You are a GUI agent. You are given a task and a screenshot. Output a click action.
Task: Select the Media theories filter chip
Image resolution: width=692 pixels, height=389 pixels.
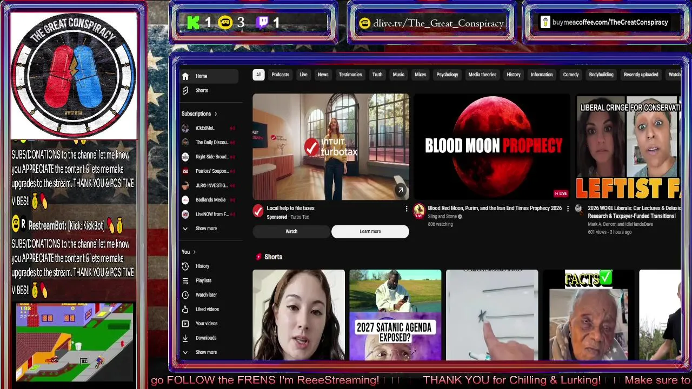point(482,75)
